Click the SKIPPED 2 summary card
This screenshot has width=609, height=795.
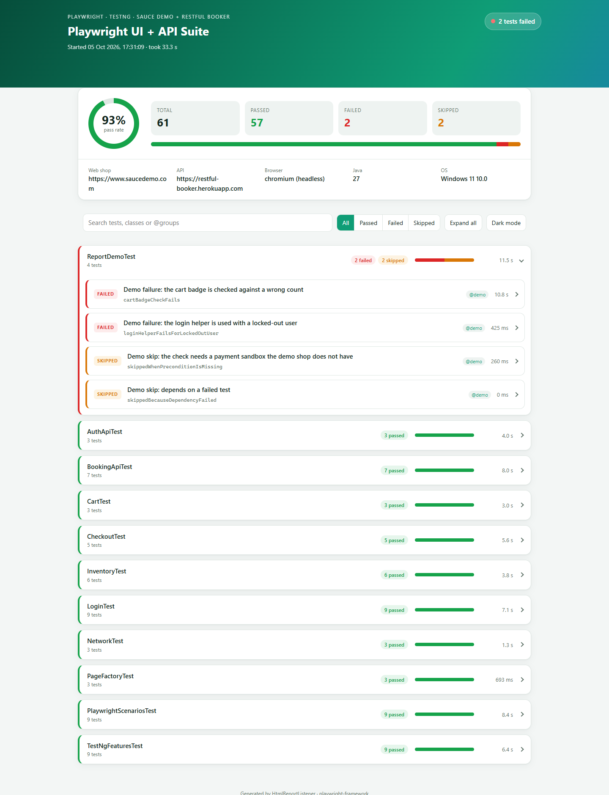click(476, 118)
